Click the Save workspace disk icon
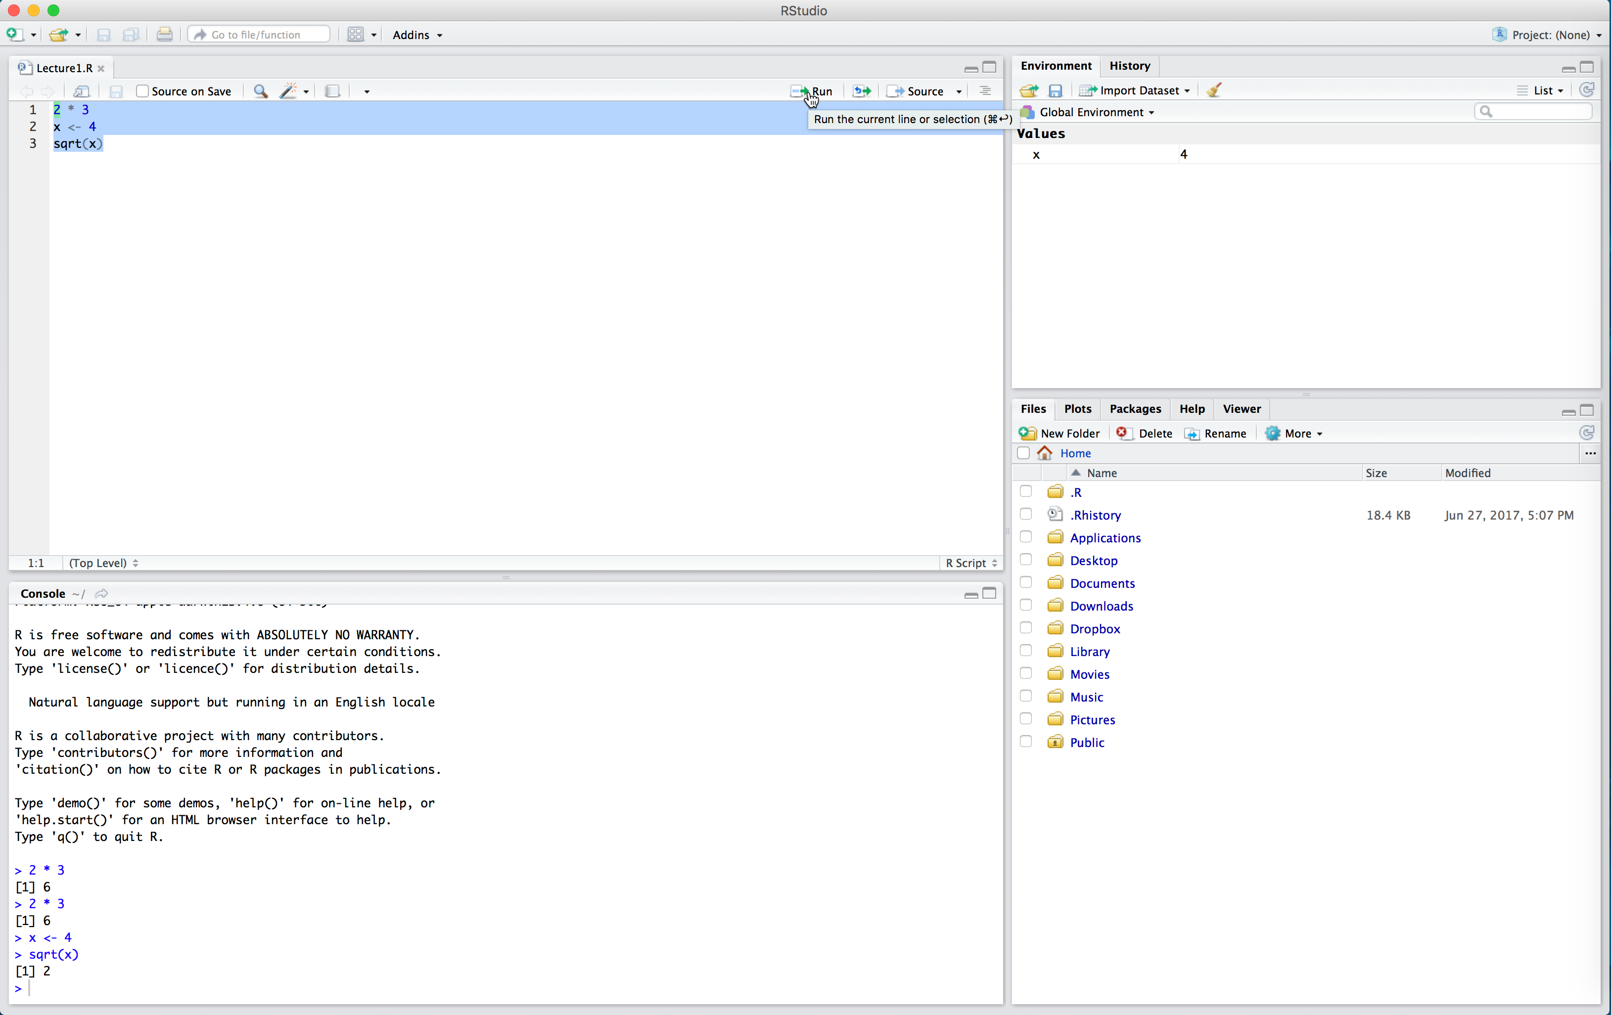 (1055, 90)
